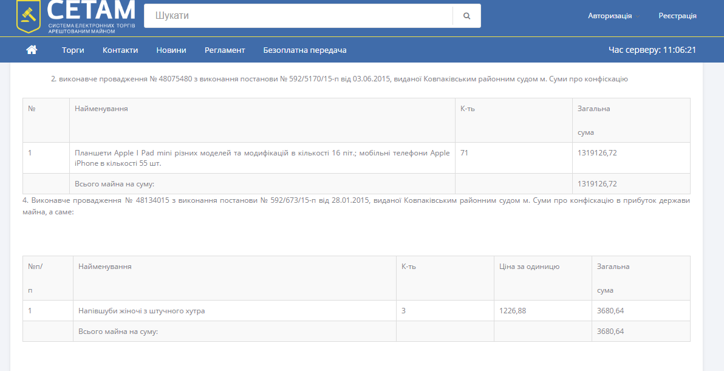The image size is (724, 371).
Task: Open the Регламент page
Action: 225,50
